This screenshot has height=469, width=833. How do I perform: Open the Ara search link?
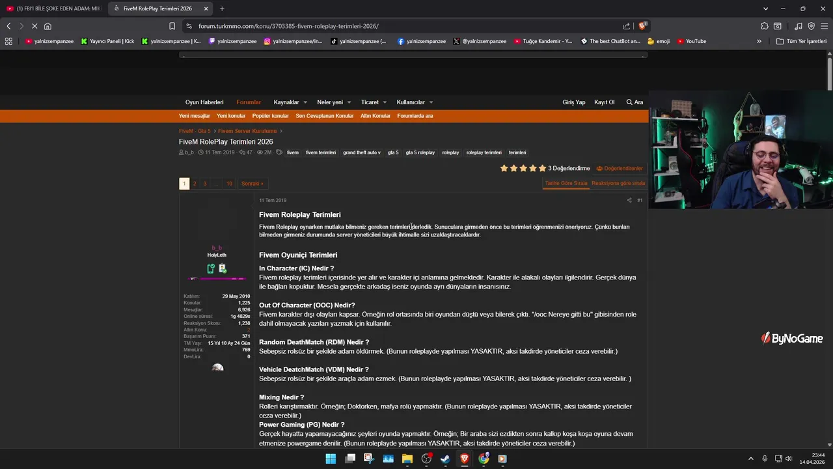point(635,102)
